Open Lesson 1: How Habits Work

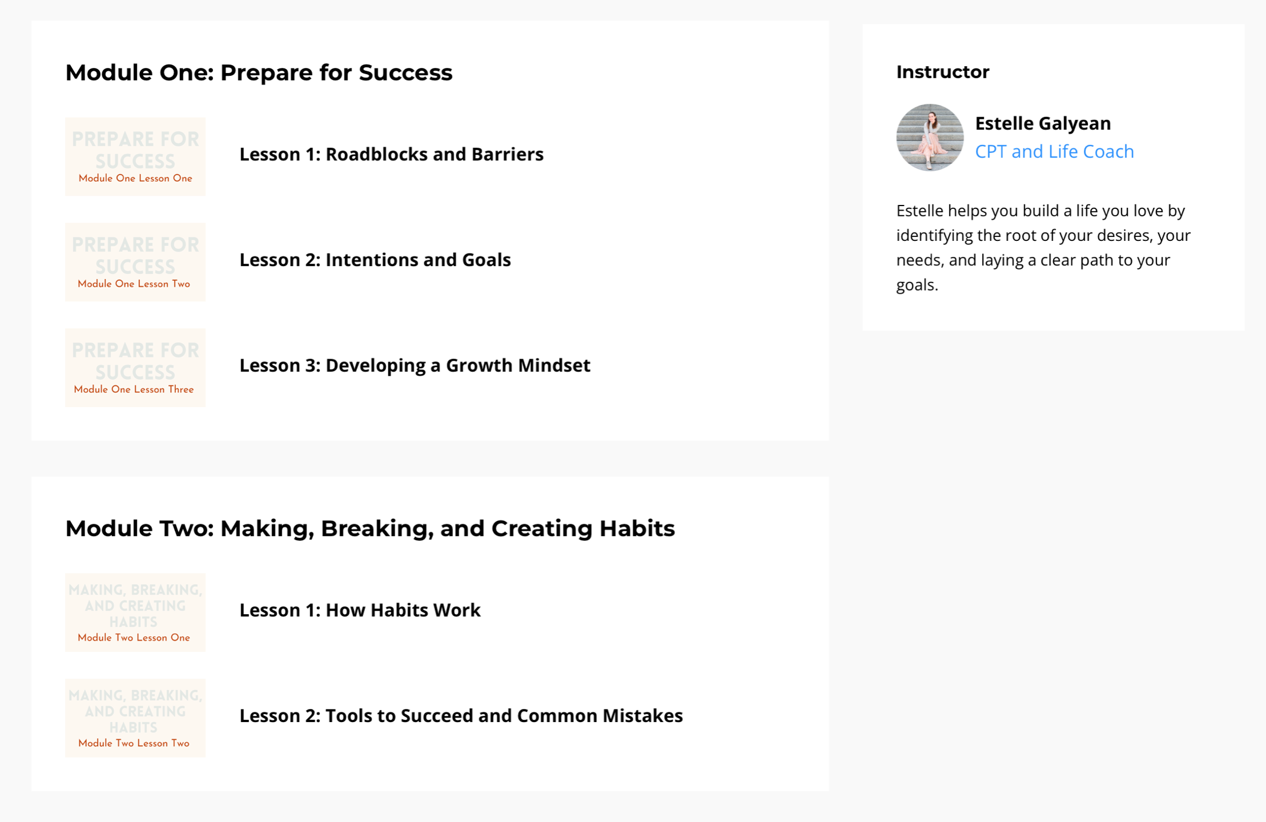(x=360, y=610)
